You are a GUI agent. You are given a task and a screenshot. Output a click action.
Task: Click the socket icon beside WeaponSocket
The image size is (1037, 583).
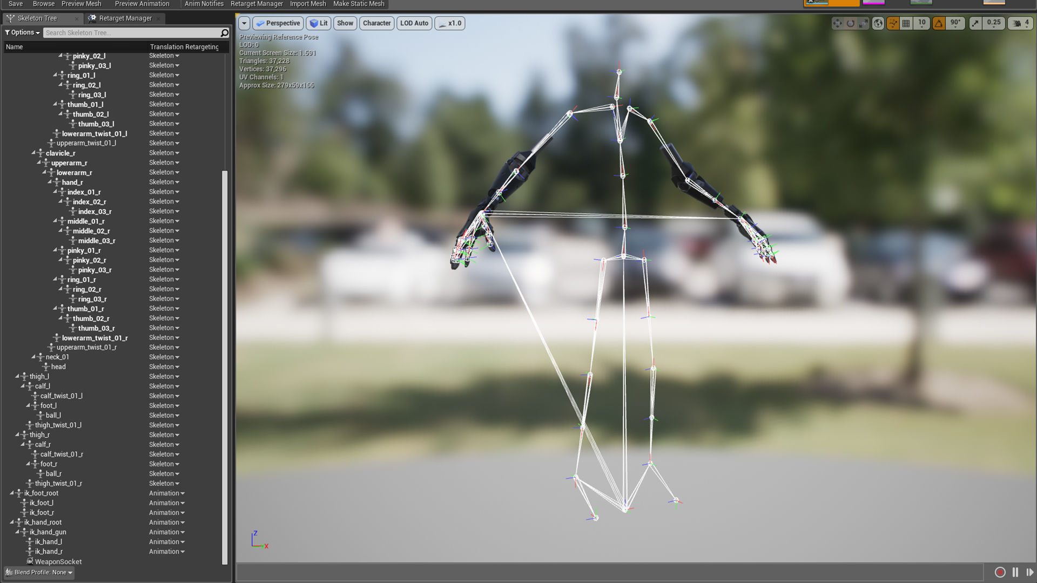tap(30, 561)
